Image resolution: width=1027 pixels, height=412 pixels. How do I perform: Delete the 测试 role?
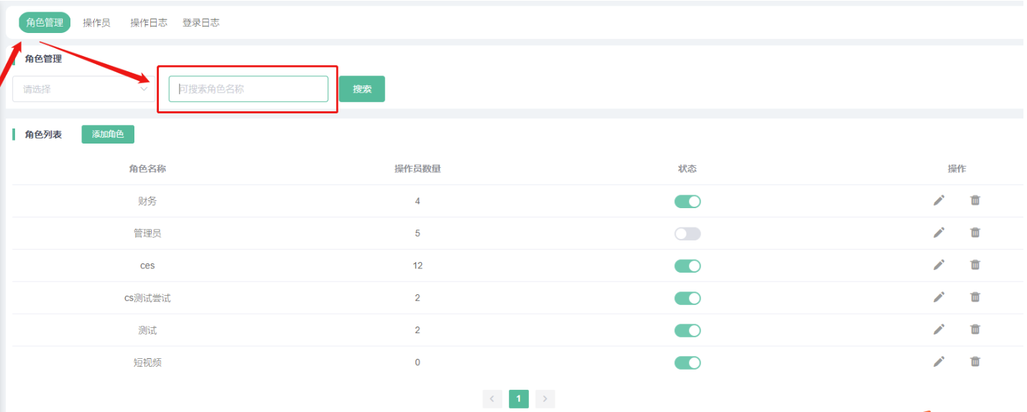click(975, 329)
